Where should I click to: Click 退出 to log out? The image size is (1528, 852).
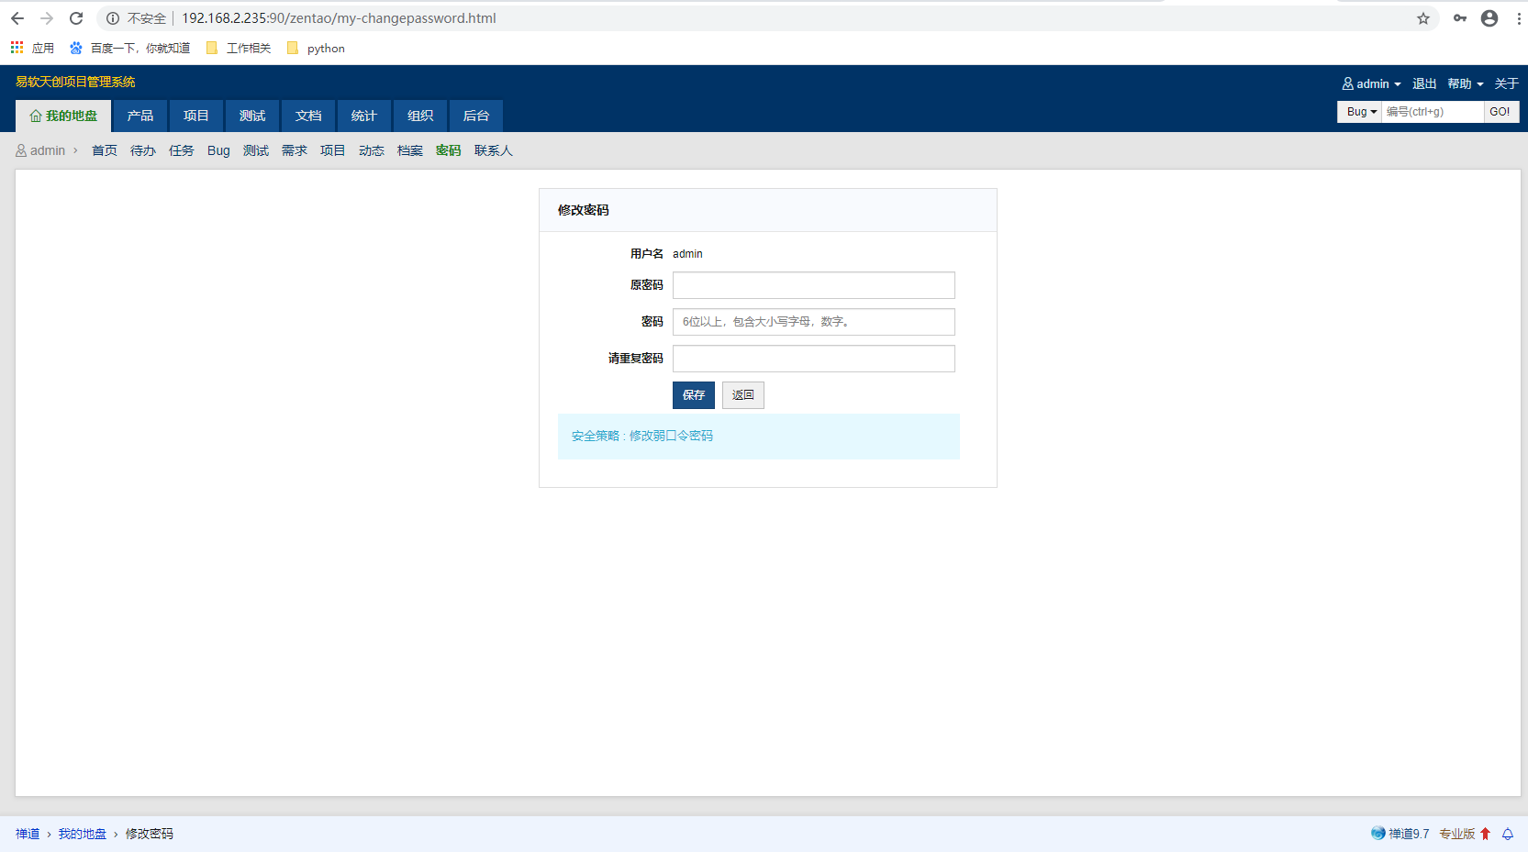(1424, 83)
